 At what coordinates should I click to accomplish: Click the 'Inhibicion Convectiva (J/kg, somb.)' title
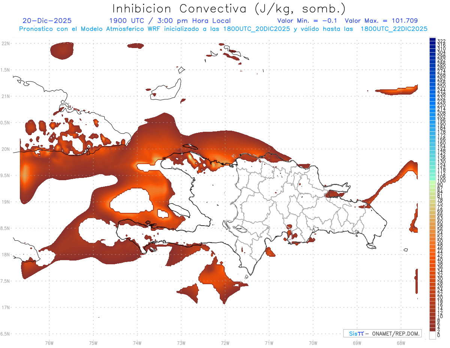[229, 9]
